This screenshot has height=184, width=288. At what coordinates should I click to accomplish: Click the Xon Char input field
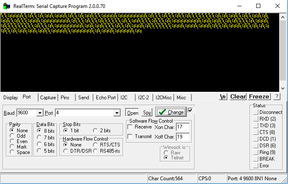183,126
